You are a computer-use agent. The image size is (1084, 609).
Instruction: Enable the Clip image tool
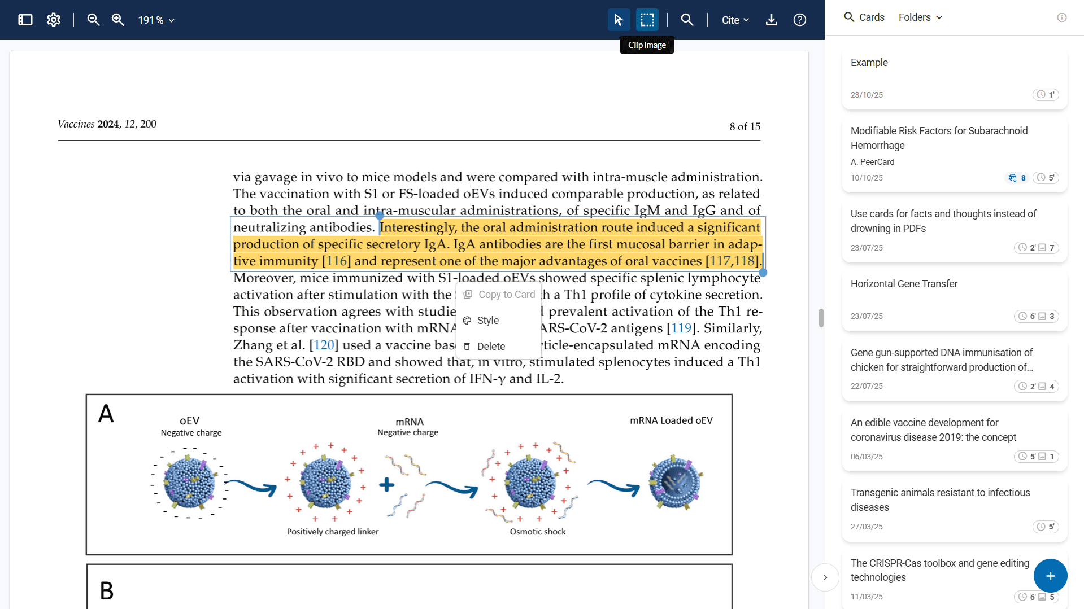[x=647, y=20]
